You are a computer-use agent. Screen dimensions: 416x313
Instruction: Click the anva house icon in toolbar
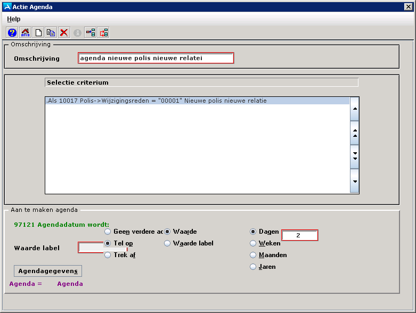[x=25, y=32]
